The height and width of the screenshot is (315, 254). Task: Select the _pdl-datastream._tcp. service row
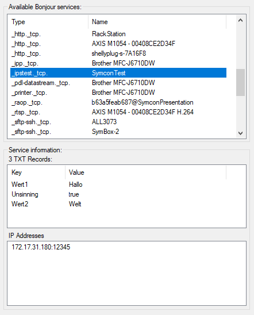click(x=118, y=83)
